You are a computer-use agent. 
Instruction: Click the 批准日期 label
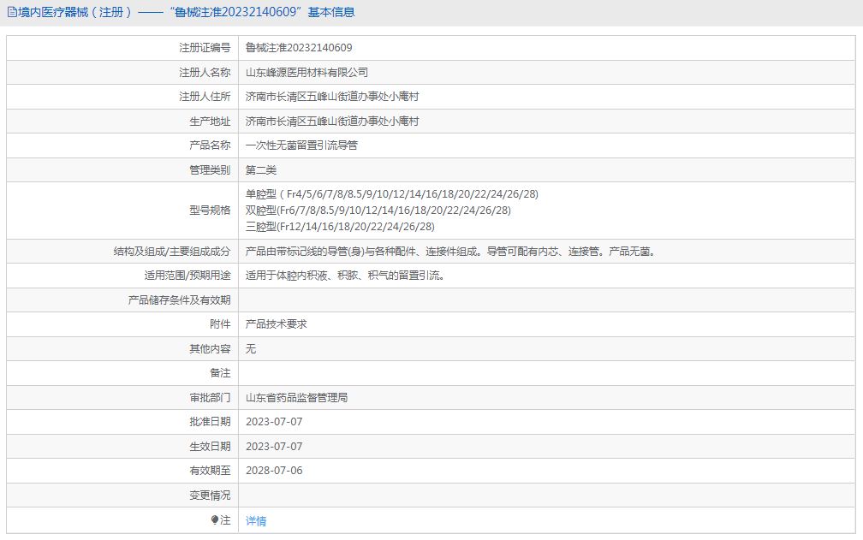(x=210, y=422)
